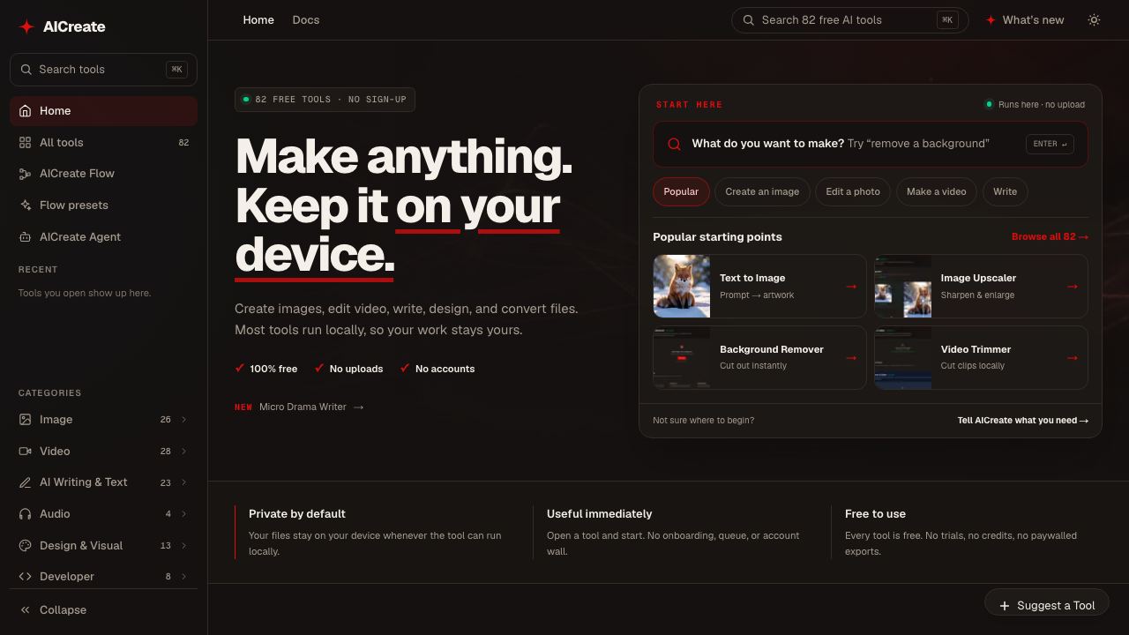Image resolution: width=1129 pixels, height=635 pixels.
Task: Select the Popular filter chip
Action: 681,191
